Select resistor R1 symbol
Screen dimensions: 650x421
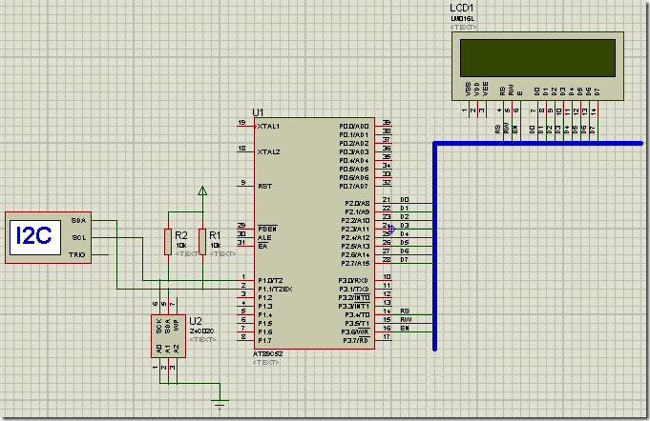pyautogui.click(x=202, y=242)
